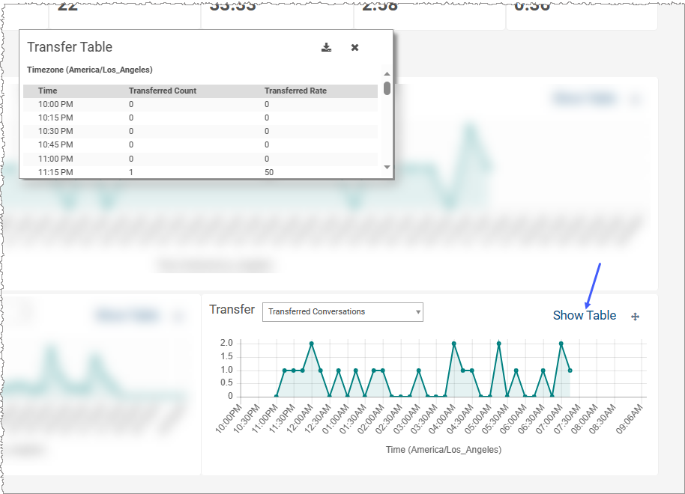Viewport: 685px width, 494px height.
Task: Select the 10:00 PM table row
Action: (200, 104)
